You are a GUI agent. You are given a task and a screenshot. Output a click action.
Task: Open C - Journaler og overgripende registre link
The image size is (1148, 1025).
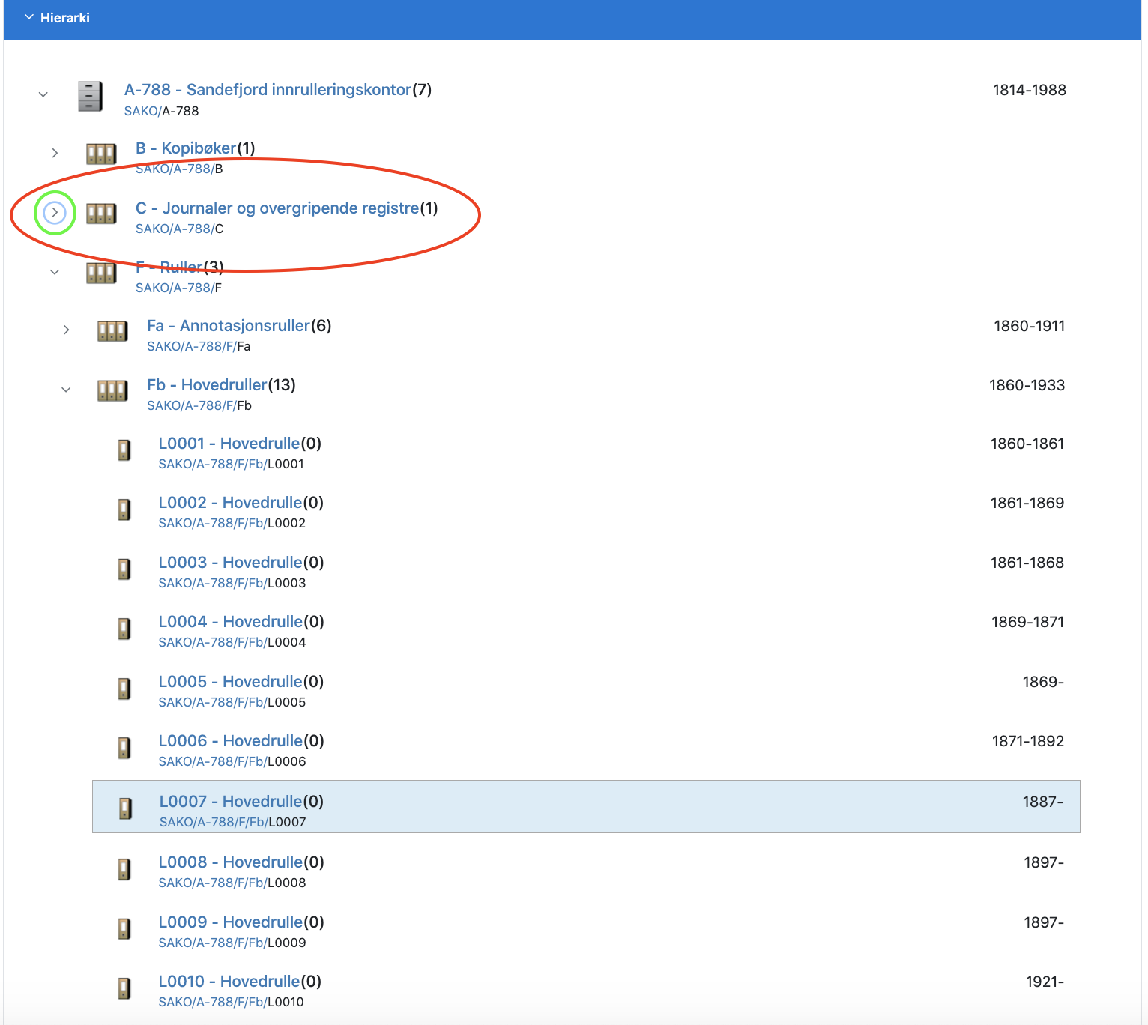point(277,208)
